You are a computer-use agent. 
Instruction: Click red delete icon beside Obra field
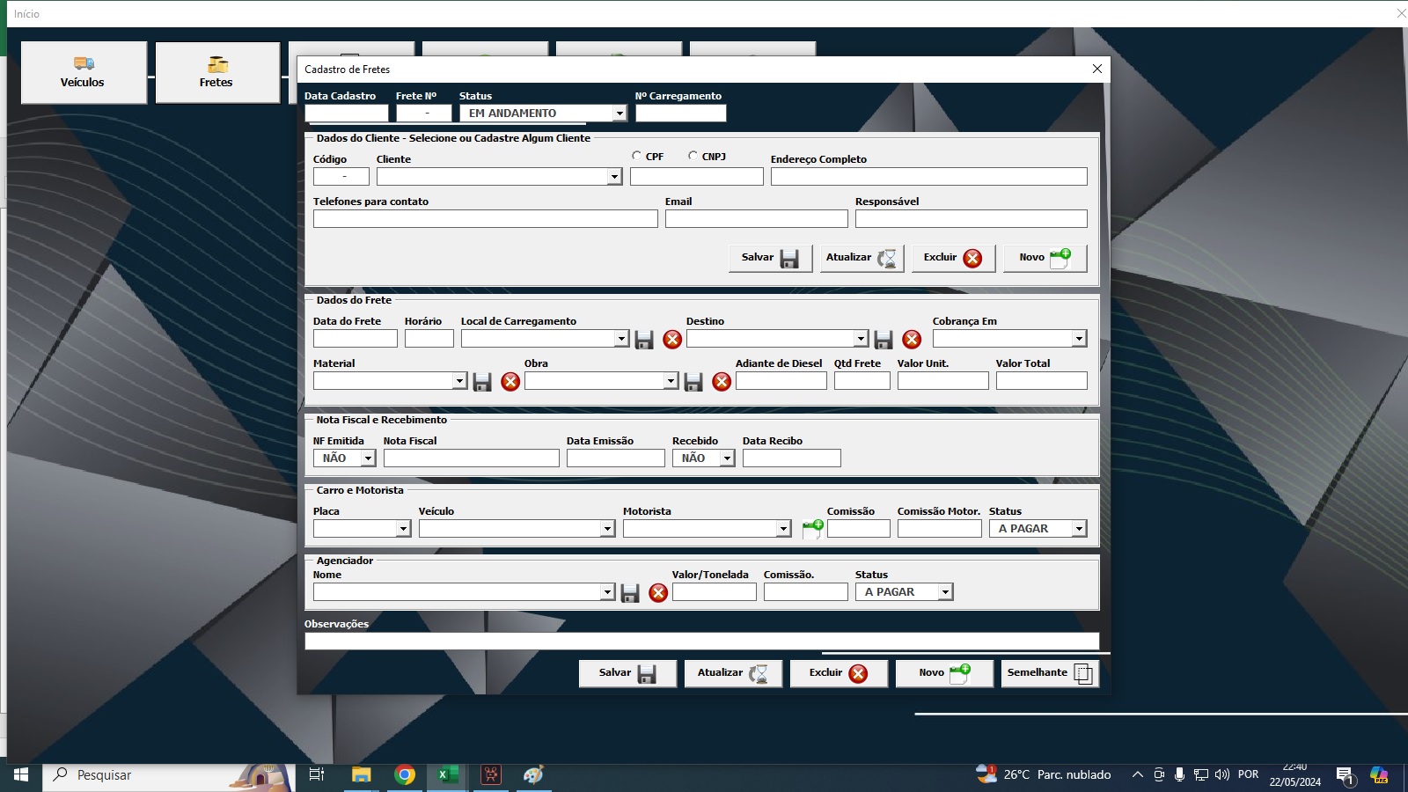click(722, 382)
